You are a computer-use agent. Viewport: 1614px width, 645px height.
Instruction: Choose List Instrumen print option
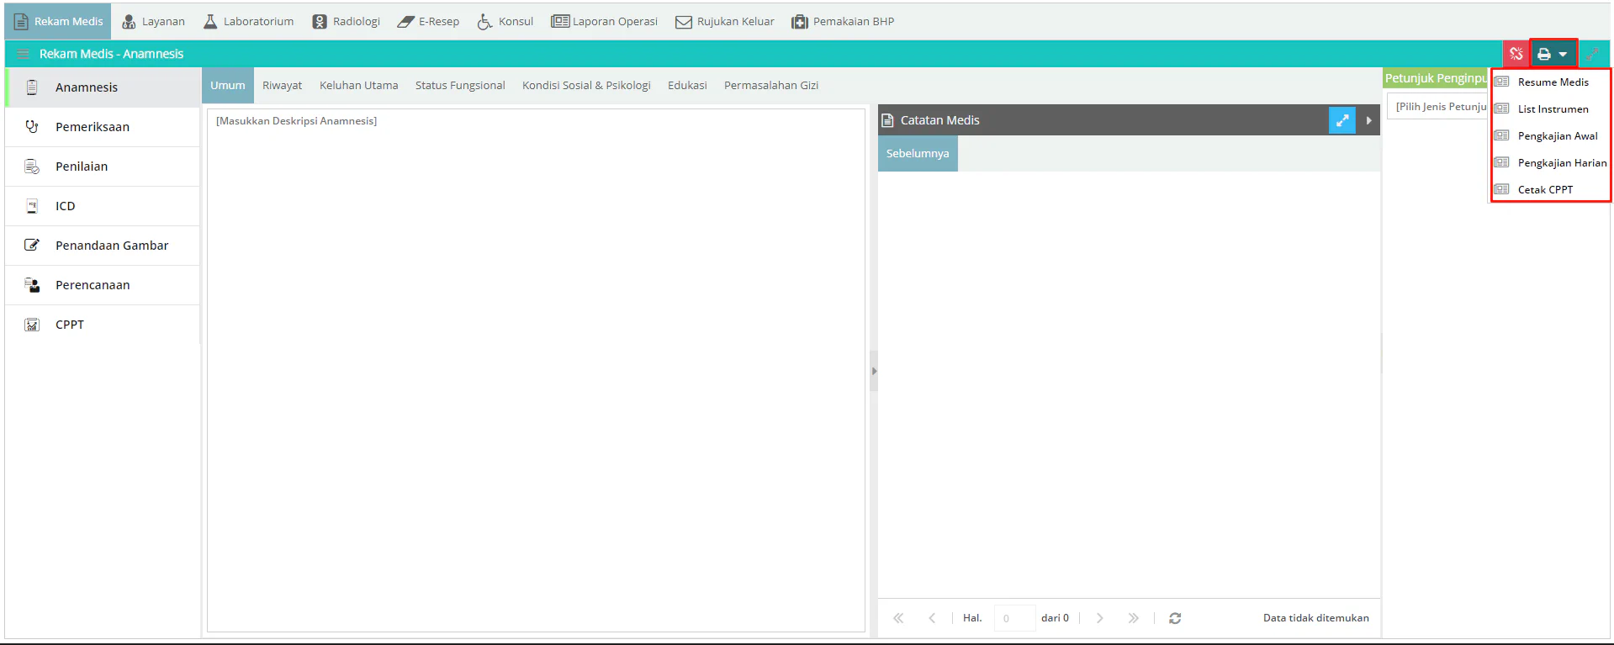point(1551,108)
